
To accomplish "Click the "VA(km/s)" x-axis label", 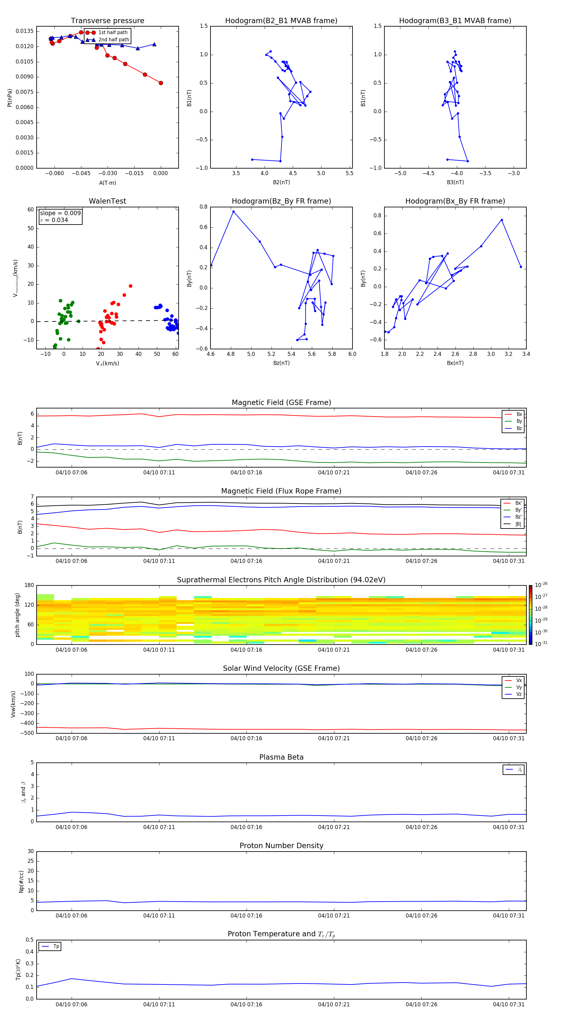I will pyautogui.click(x=107, y=363).
